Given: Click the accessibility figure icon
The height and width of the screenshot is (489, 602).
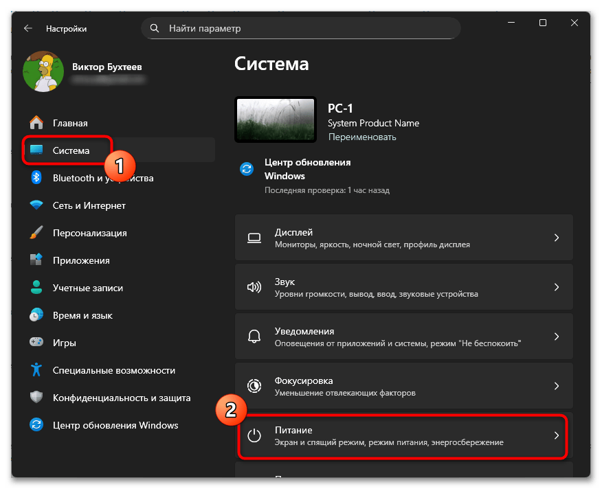Looking at the screenshot, I should point(36,370).
